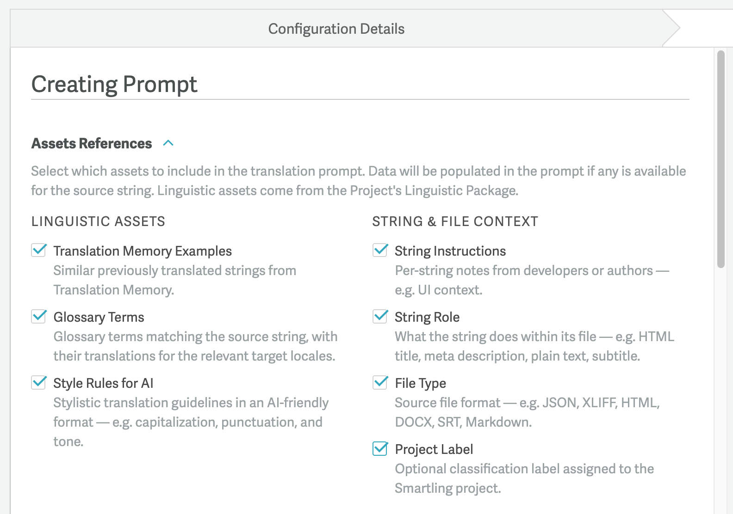Click the Style Rules for AI label

tap(103, 383)
